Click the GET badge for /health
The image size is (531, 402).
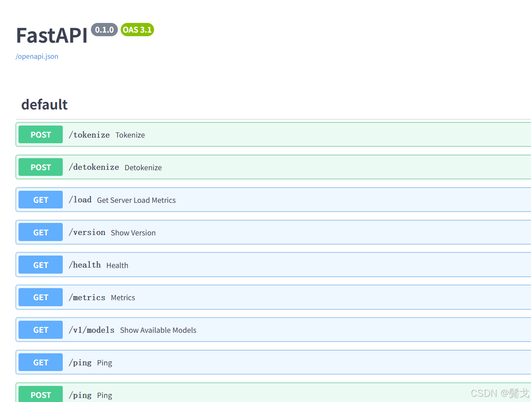point(41,265)
